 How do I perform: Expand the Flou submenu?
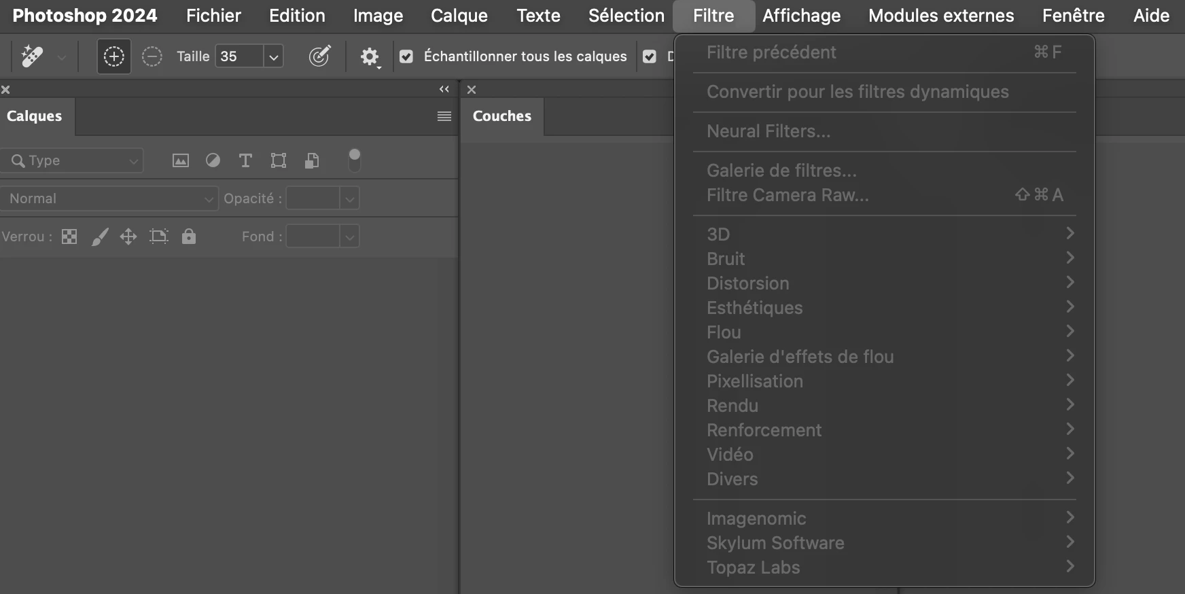884,332
